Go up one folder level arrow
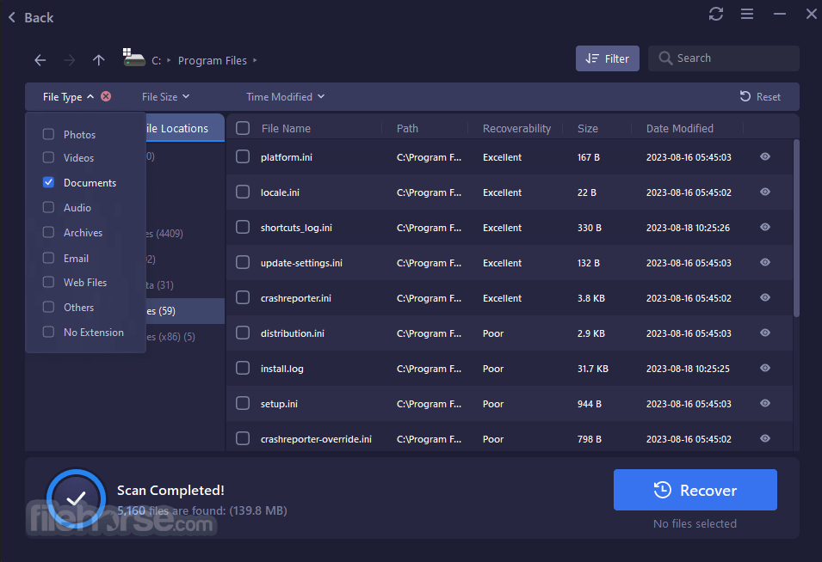Viewport: 822px width, 562px height. [99, 60]
